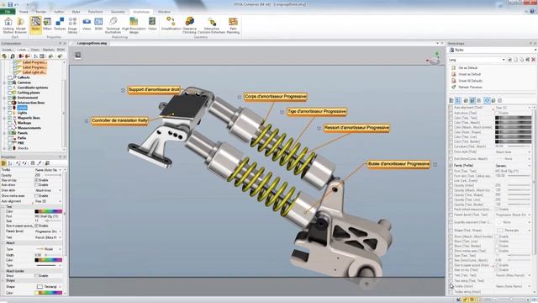Open the Textures workshop
Viewport: 538px width, 303px height.
(60, 24)
